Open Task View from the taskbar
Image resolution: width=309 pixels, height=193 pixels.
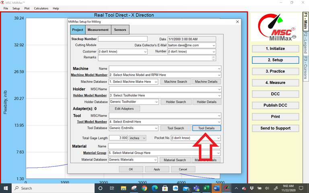[112, 188]
